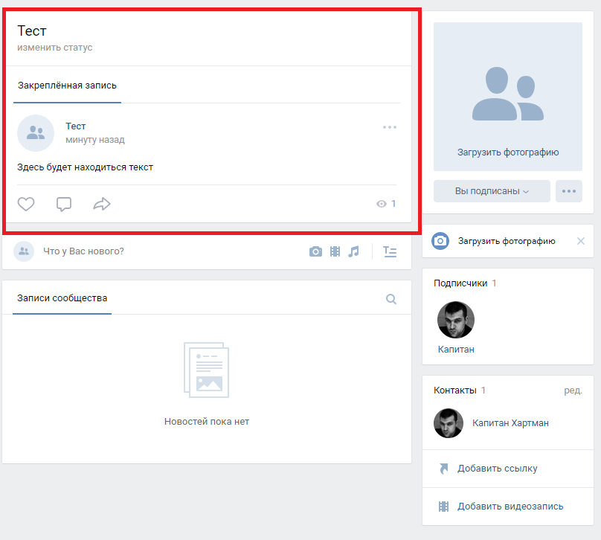The image size is (601, 540).
Task: Click the Новостей пока нет message
Action: 207,422
